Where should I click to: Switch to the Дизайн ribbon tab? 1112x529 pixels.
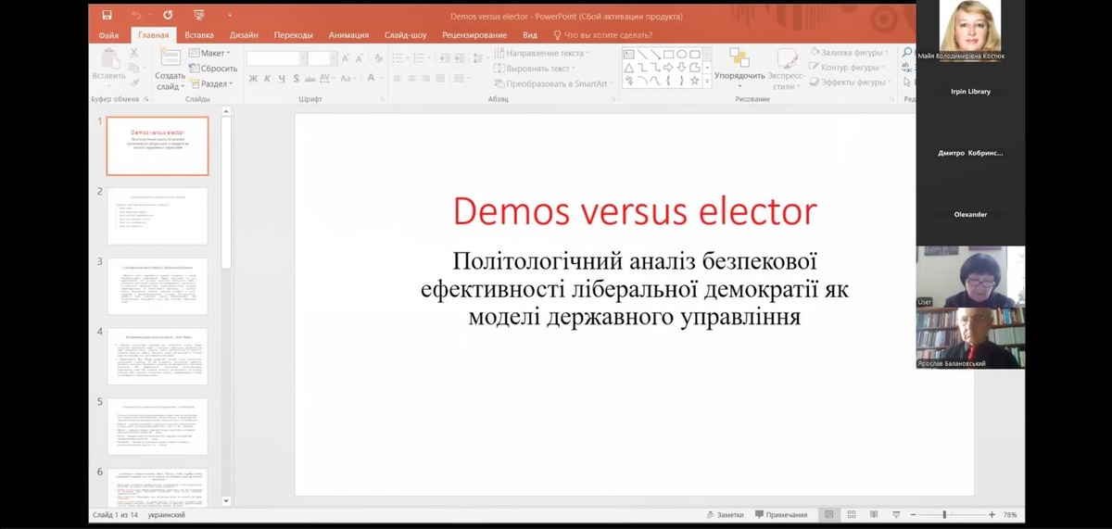pos(244,35)
